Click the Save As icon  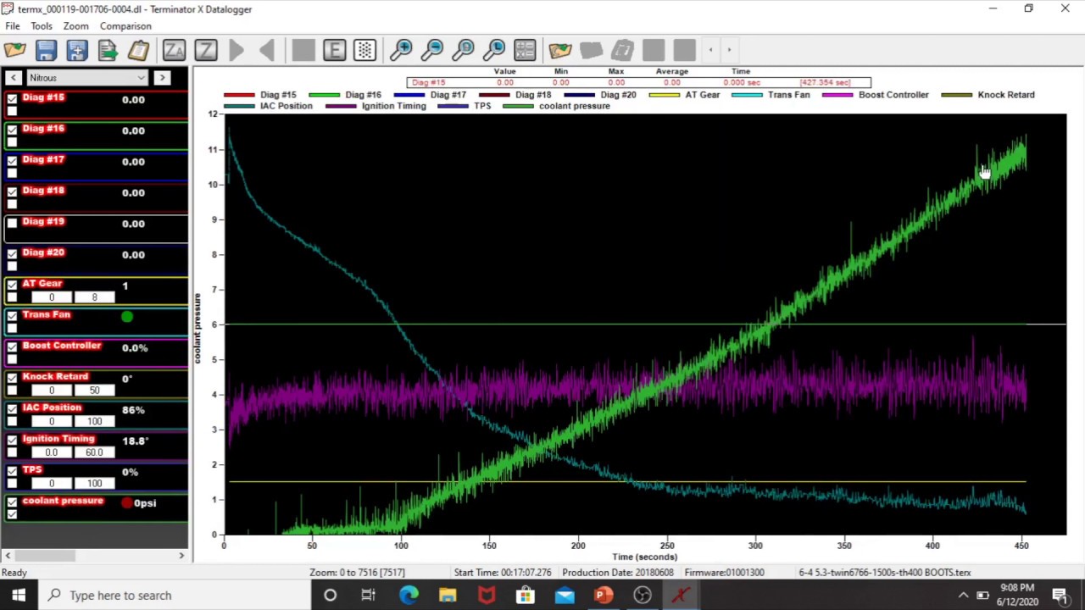click(x=77, y=50)
